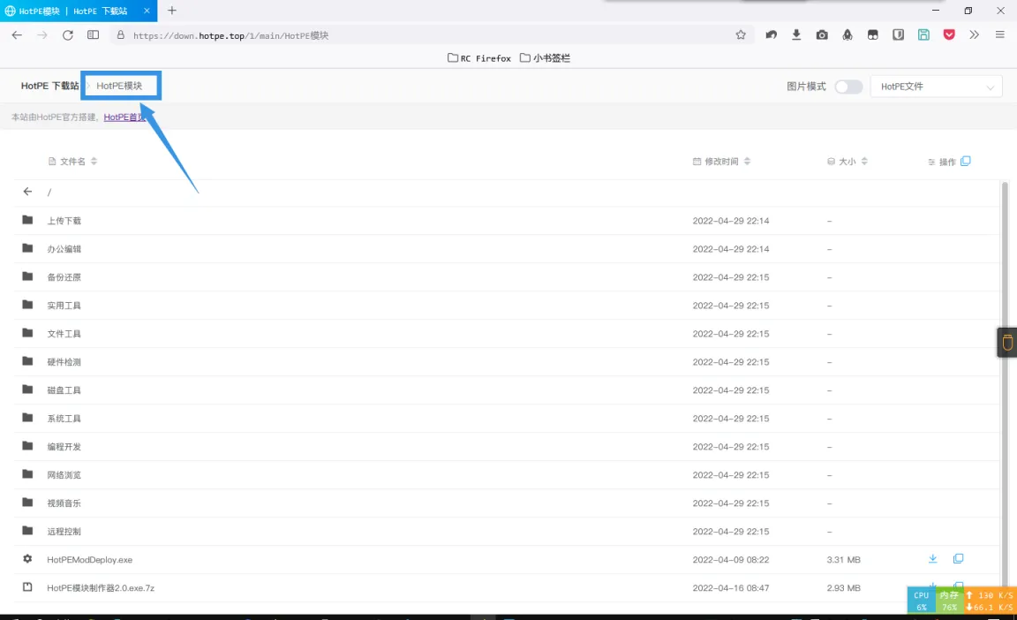Sort by 大小 column
Screen dimensions: 1017x620
[x=847, y=162]
